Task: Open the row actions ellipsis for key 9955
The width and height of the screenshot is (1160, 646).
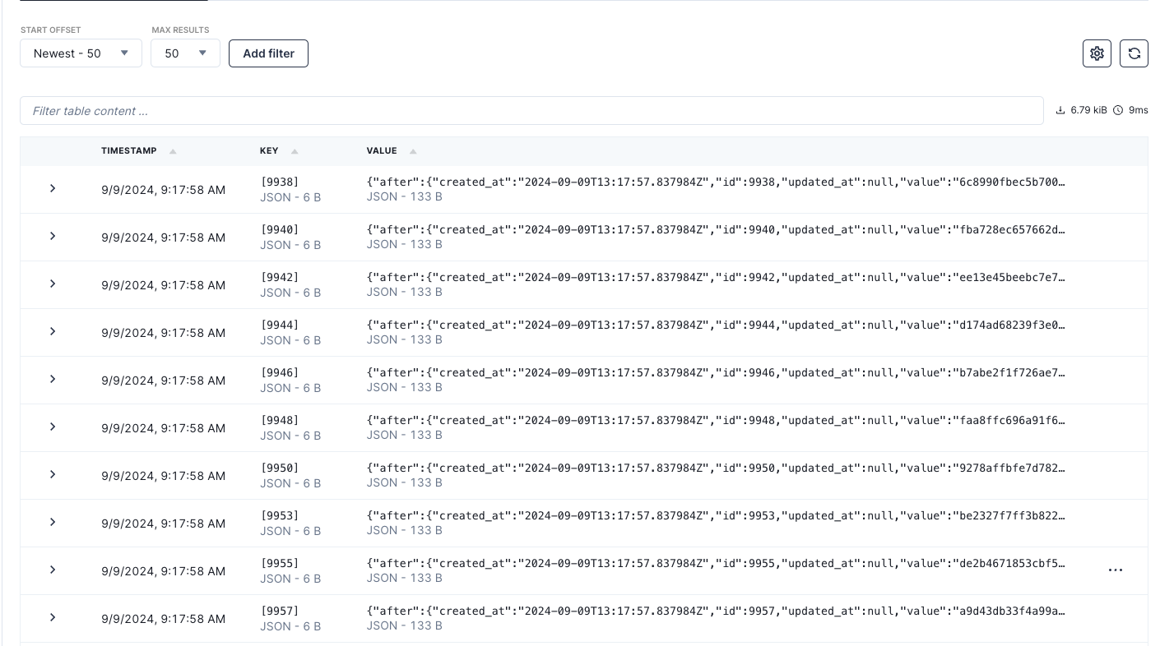Action: (x=1116, y=570)
